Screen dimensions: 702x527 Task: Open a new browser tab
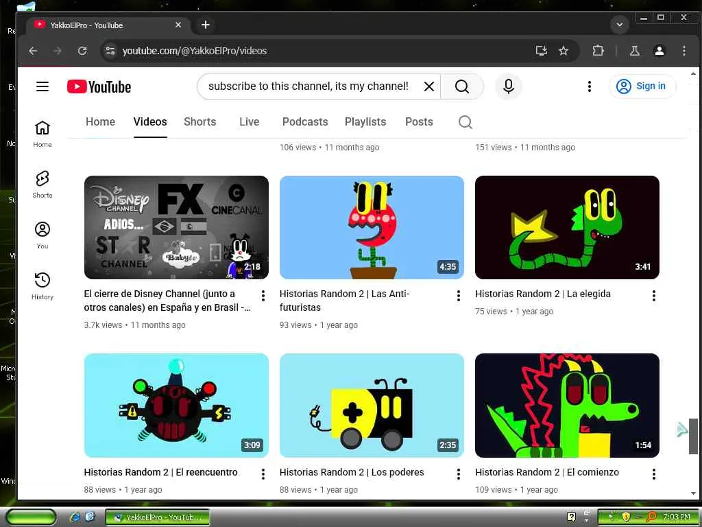pos(206,25)
